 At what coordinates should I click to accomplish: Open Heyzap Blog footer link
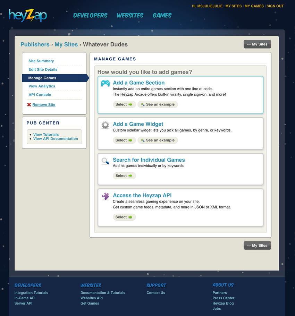coord(223,303)
